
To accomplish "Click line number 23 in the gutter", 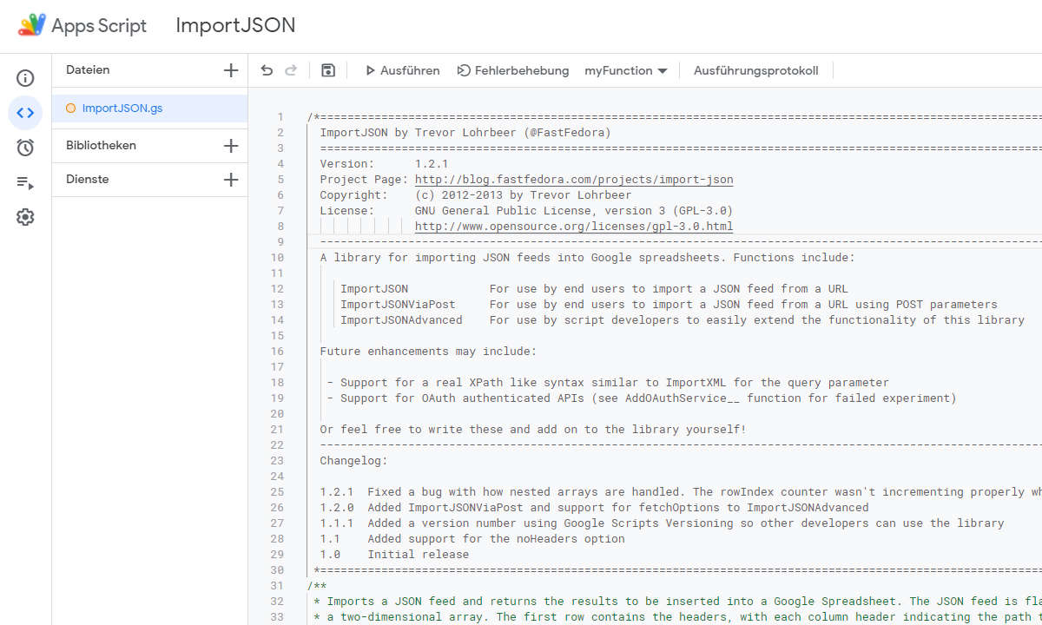I will coord(277,461).
